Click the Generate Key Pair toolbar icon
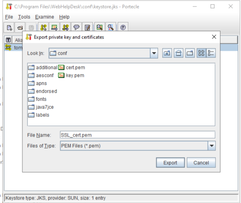This screenshot has width=241, height=203. [x=43, y=28]
